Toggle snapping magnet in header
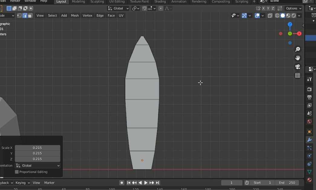Screen dimensions: 316x190 click(x=144, y=8)
